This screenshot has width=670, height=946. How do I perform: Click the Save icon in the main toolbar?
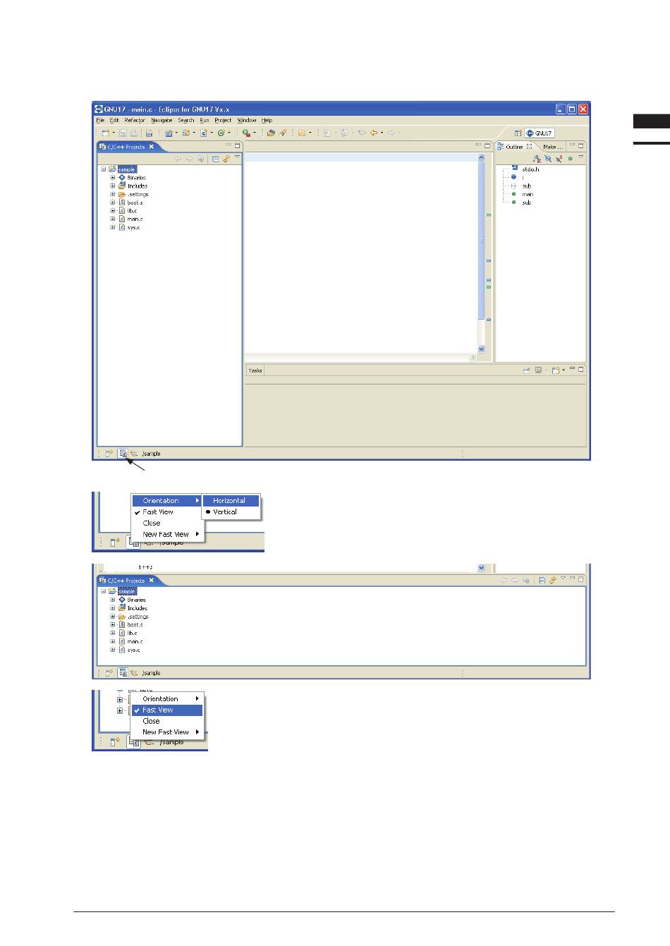123,133
